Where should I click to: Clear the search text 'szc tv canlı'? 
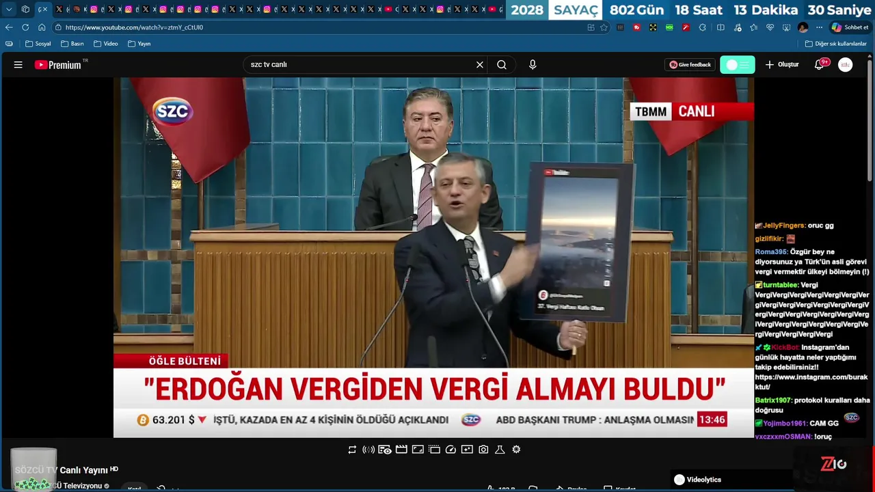(x=480, y=65)
